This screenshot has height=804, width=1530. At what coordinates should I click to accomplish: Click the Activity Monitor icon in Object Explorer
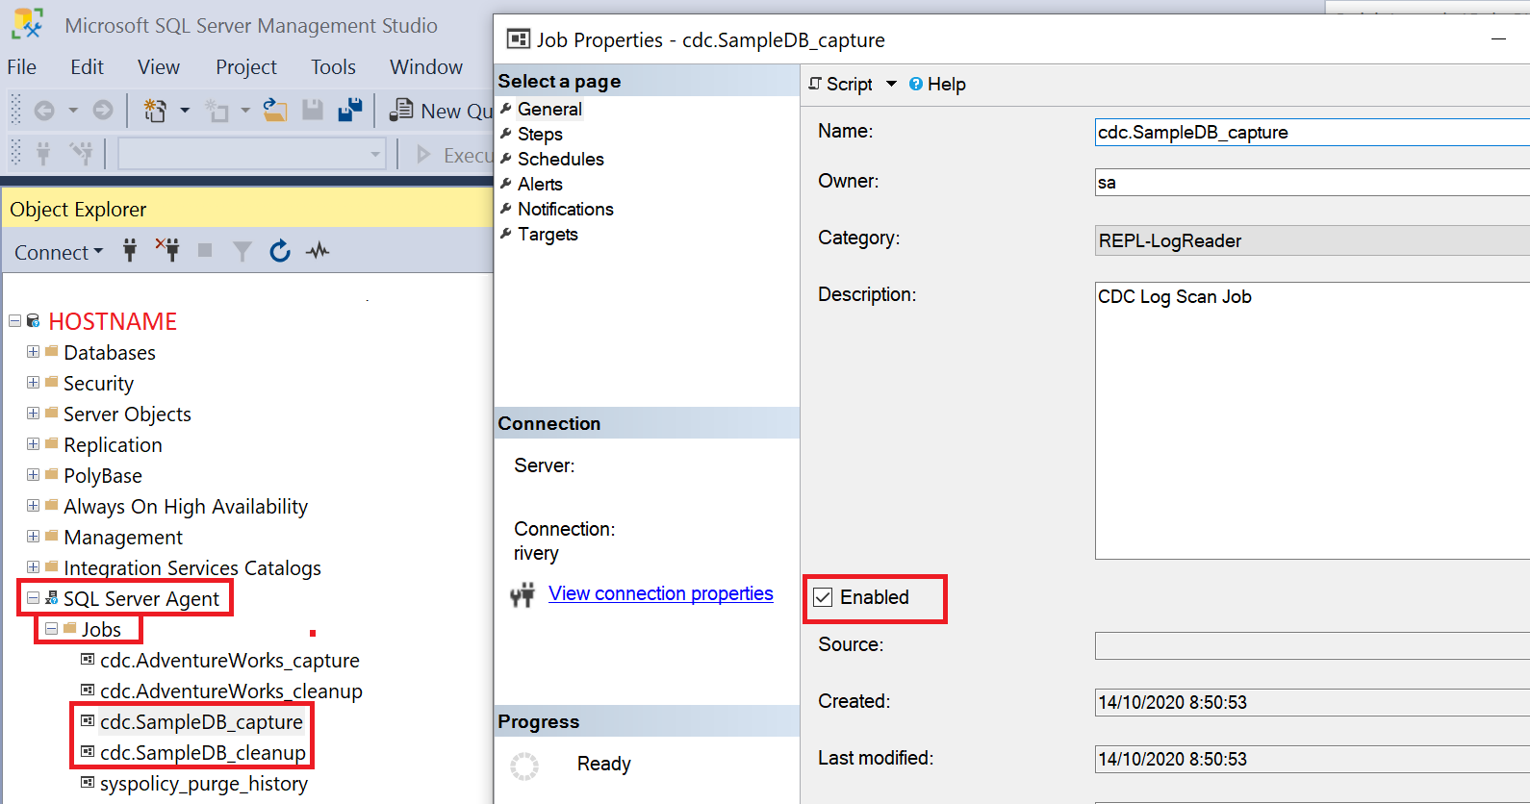pyautogui.click(x=318, y=252)
